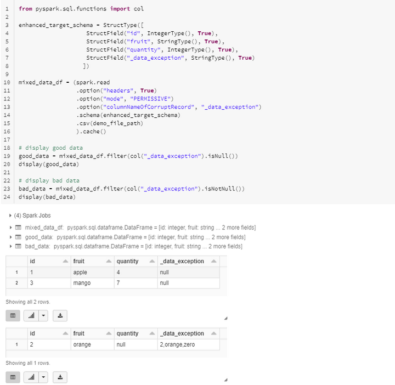Switch bad data results to bar chart
The height and width of the screenshot is (385, 395).
(x=31, y=377)
